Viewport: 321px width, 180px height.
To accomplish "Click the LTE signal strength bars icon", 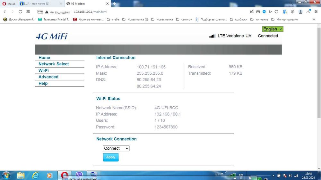I will click(212, 36).
